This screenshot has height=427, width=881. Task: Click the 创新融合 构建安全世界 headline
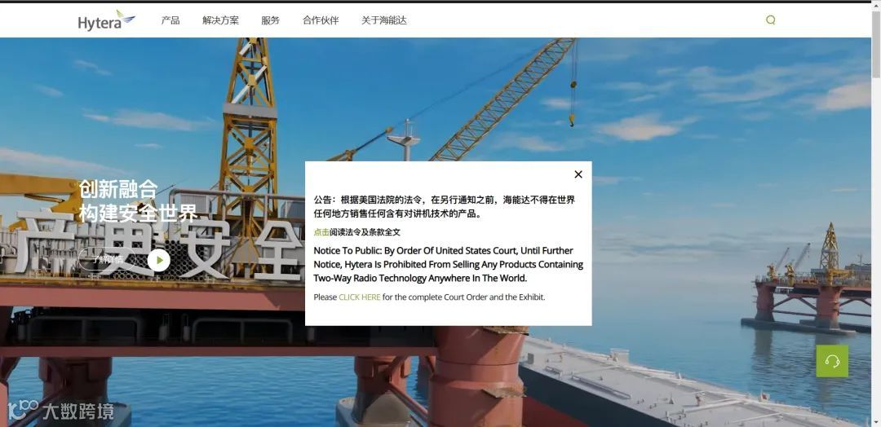[x=138, y=201]
